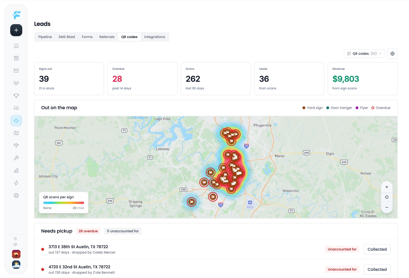Toggle Yard sign legend item

(x=312, y=108)
